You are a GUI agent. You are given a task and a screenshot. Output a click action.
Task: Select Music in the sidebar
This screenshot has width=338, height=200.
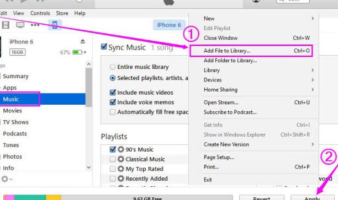click(43, 99)
